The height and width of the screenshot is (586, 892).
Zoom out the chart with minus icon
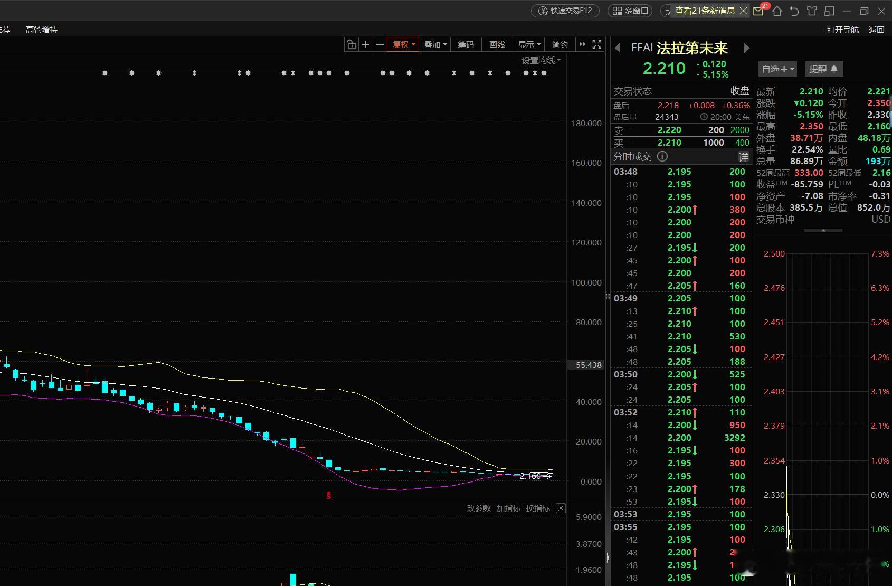[x=379, y=44]
